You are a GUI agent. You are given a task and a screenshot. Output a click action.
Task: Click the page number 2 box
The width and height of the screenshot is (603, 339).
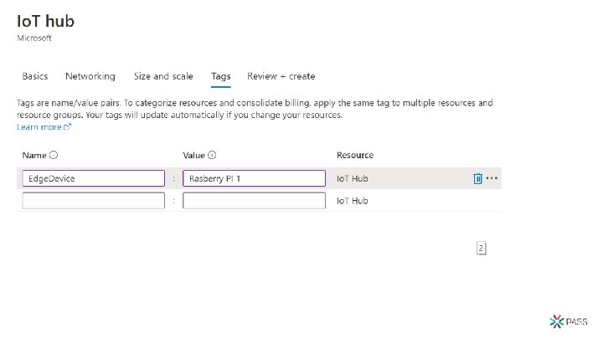point(481,249)
